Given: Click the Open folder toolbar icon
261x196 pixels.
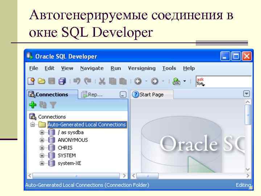Looking at the screenshot, I should (41, 81).
